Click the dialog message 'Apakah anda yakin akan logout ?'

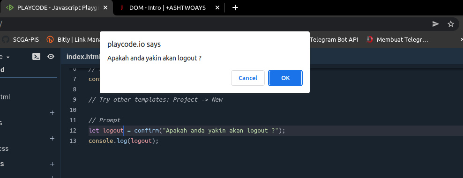tap(155, 58)
